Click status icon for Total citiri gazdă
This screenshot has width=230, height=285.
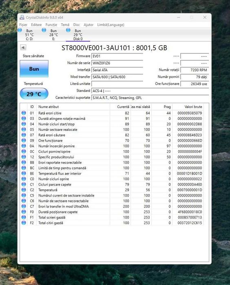click(x=24, y=223)
